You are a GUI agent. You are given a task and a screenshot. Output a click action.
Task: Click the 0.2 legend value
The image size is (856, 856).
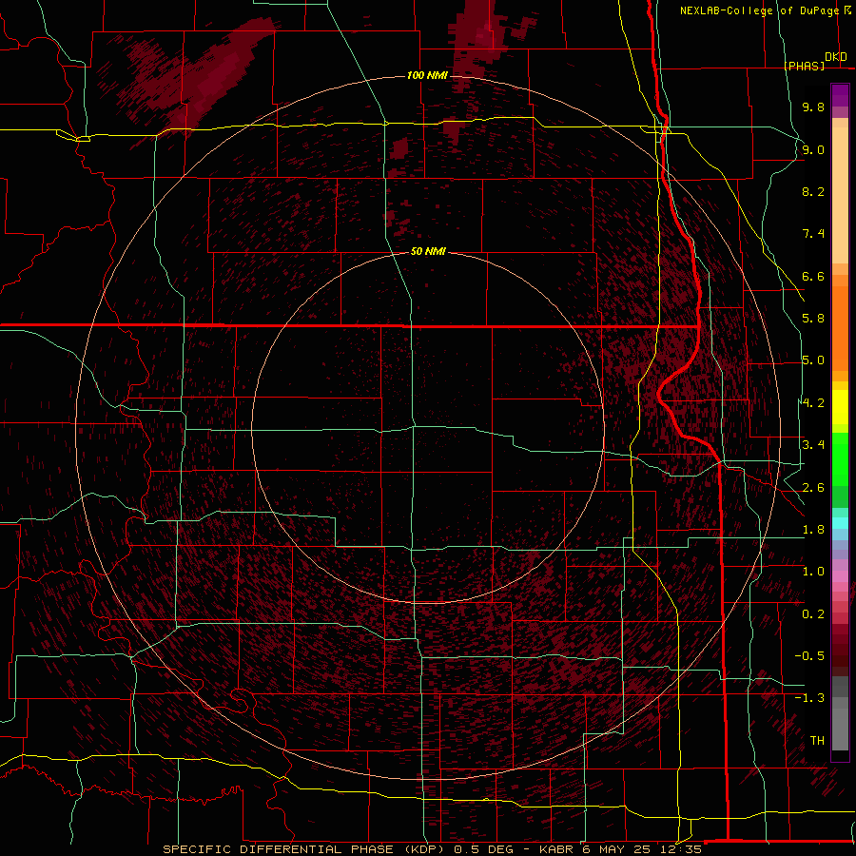click(813, 614)
